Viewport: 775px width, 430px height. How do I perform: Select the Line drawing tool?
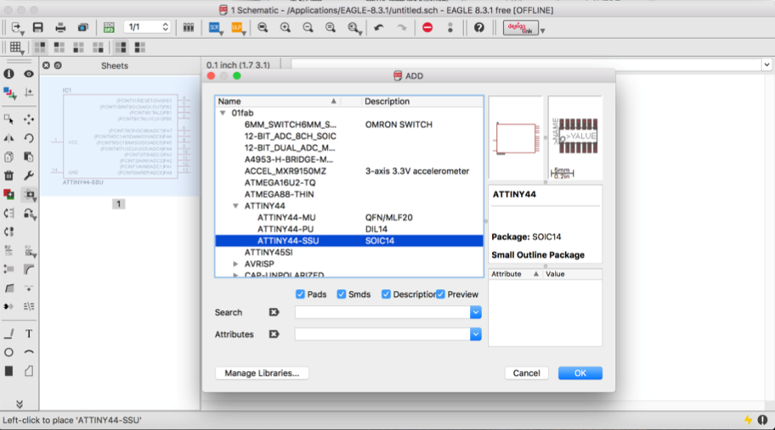click(8, 334)
